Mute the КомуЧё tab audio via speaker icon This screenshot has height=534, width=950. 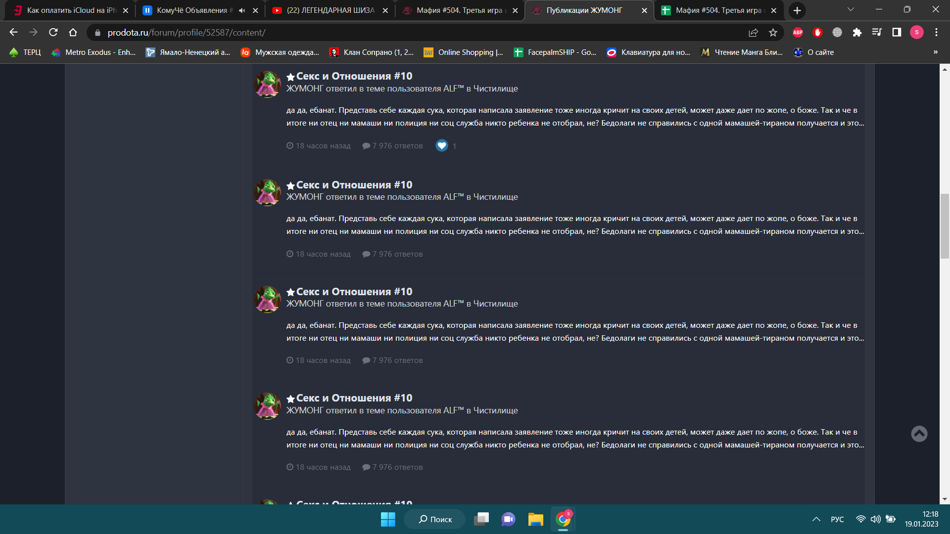tap(241, 10)
